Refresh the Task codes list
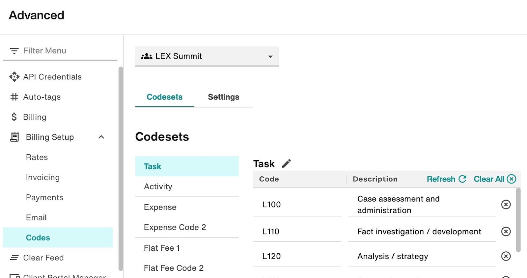This screenshot has width=527, height=278. 446,179
